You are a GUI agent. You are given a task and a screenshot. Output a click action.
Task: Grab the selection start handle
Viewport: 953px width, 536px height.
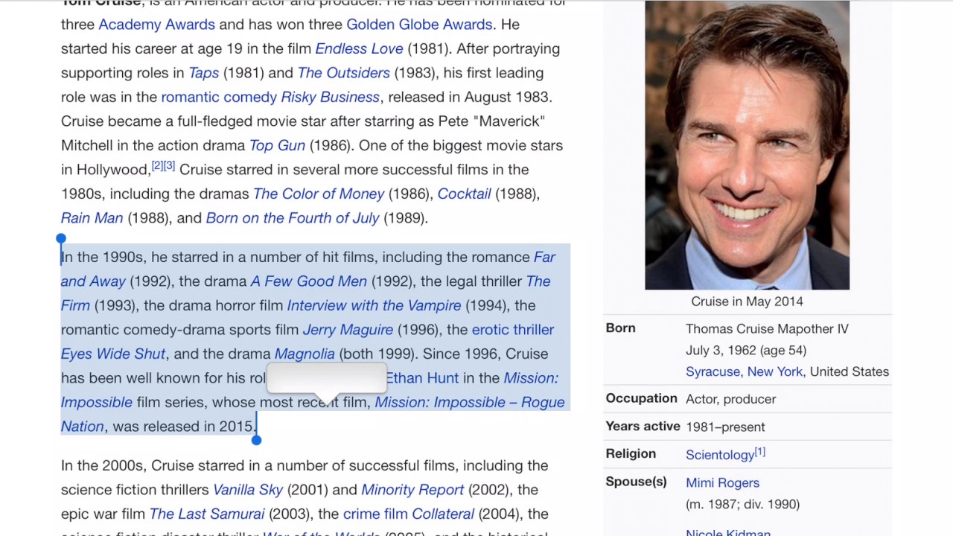(x=61, y=239)
